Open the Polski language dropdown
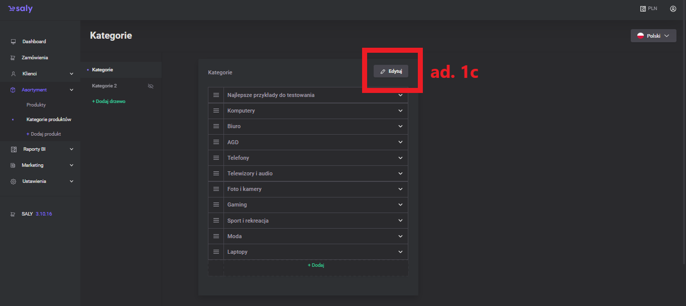This screenshot has height=306, width=686. point(653,36)
